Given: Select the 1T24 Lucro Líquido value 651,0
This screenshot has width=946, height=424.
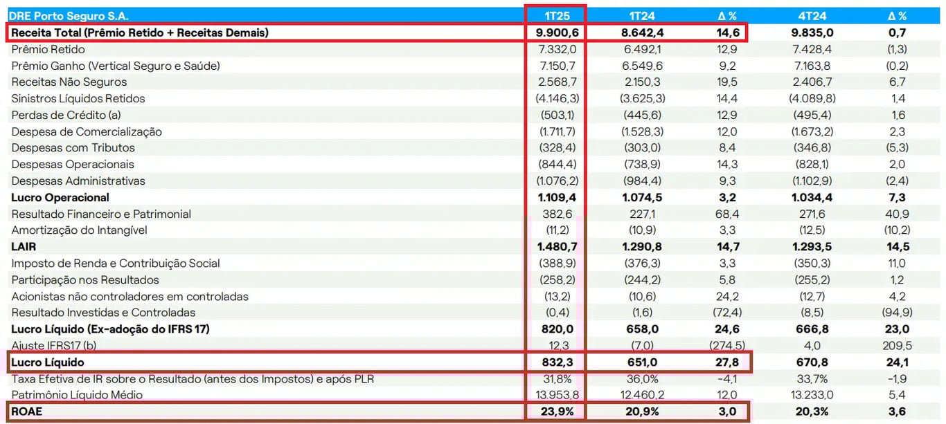Looking at the screenshot, I should coord(641,362).
